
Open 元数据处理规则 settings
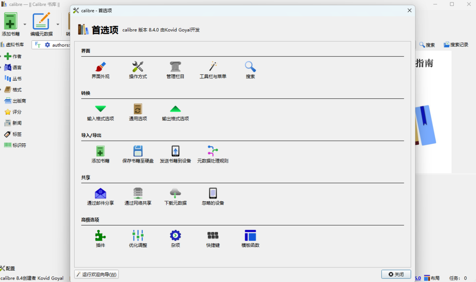point(213,154)
